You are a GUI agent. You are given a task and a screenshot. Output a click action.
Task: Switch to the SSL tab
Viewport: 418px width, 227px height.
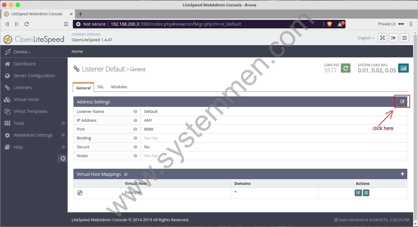[101, 87]
